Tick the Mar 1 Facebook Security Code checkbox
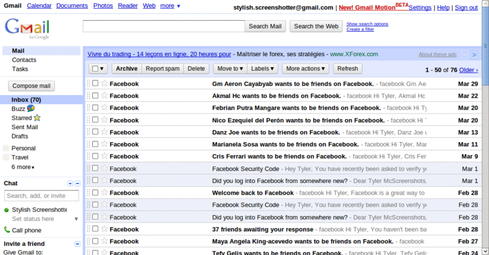The width and height of the screenshot is (489, 255). 95,168
